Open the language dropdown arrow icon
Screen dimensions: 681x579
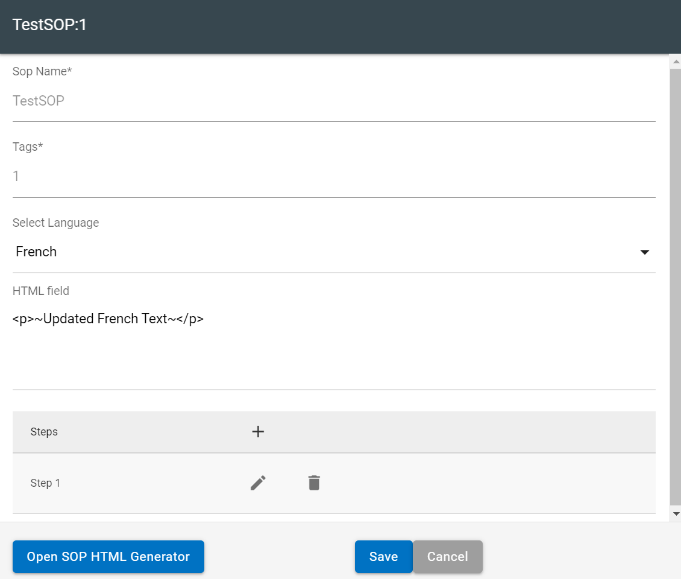644,252
